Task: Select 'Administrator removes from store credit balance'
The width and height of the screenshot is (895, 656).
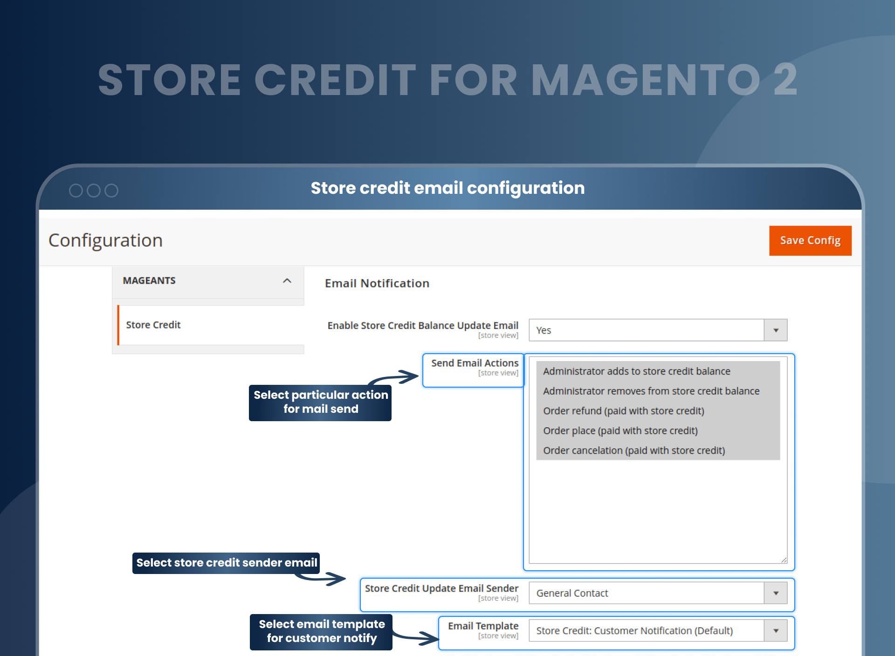Action: click(658, 391)
